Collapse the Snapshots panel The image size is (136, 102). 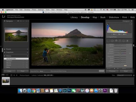(x=5, y=52)
